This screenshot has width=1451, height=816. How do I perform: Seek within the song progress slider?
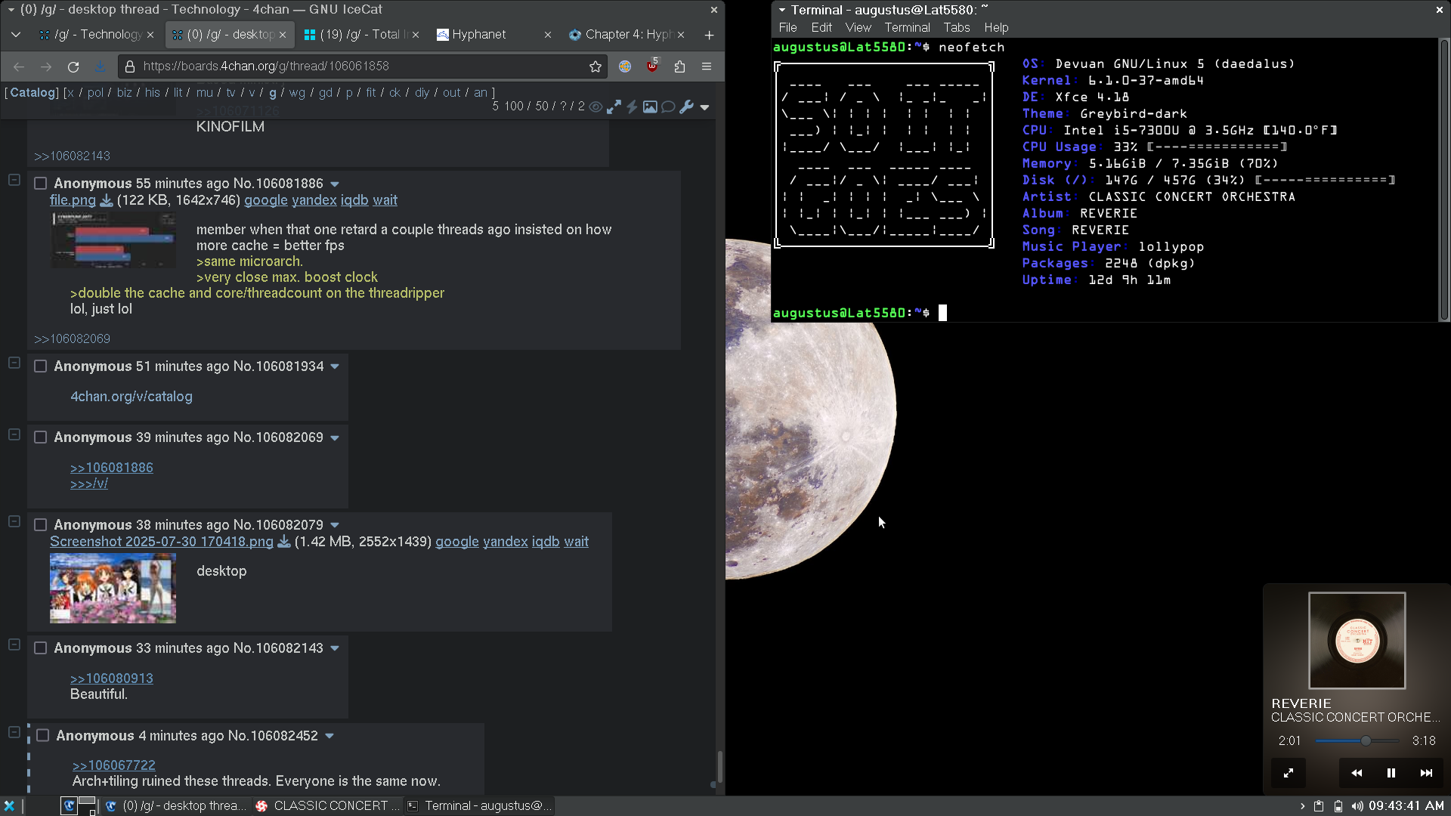(1357, 741)
